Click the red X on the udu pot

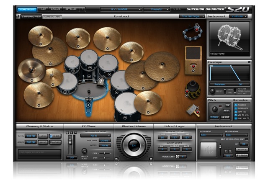click(x=187, y=91)
